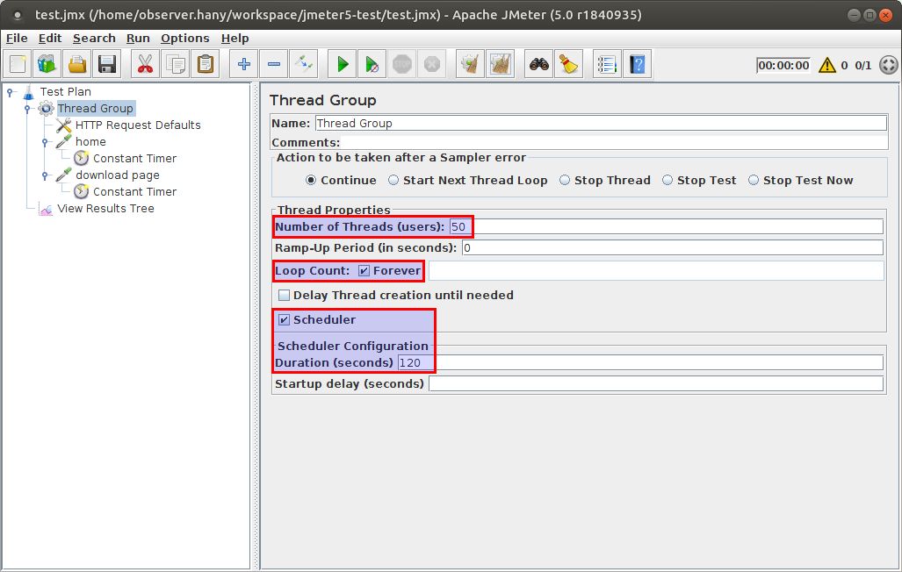The height and width of the screenshot is (572, 902).
Task: Select the home sampler in tree
Action: pos(90,141)
